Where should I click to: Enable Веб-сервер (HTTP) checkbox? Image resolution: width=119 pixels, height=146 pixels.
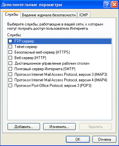tap(10, 58)
